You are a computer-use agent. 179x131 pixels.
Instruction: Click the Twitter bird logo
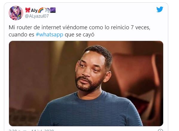tap(160, 9)
